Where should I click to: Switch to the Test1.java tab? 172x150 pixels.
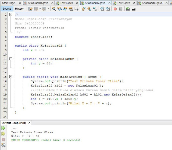click(x=66, y=3)
